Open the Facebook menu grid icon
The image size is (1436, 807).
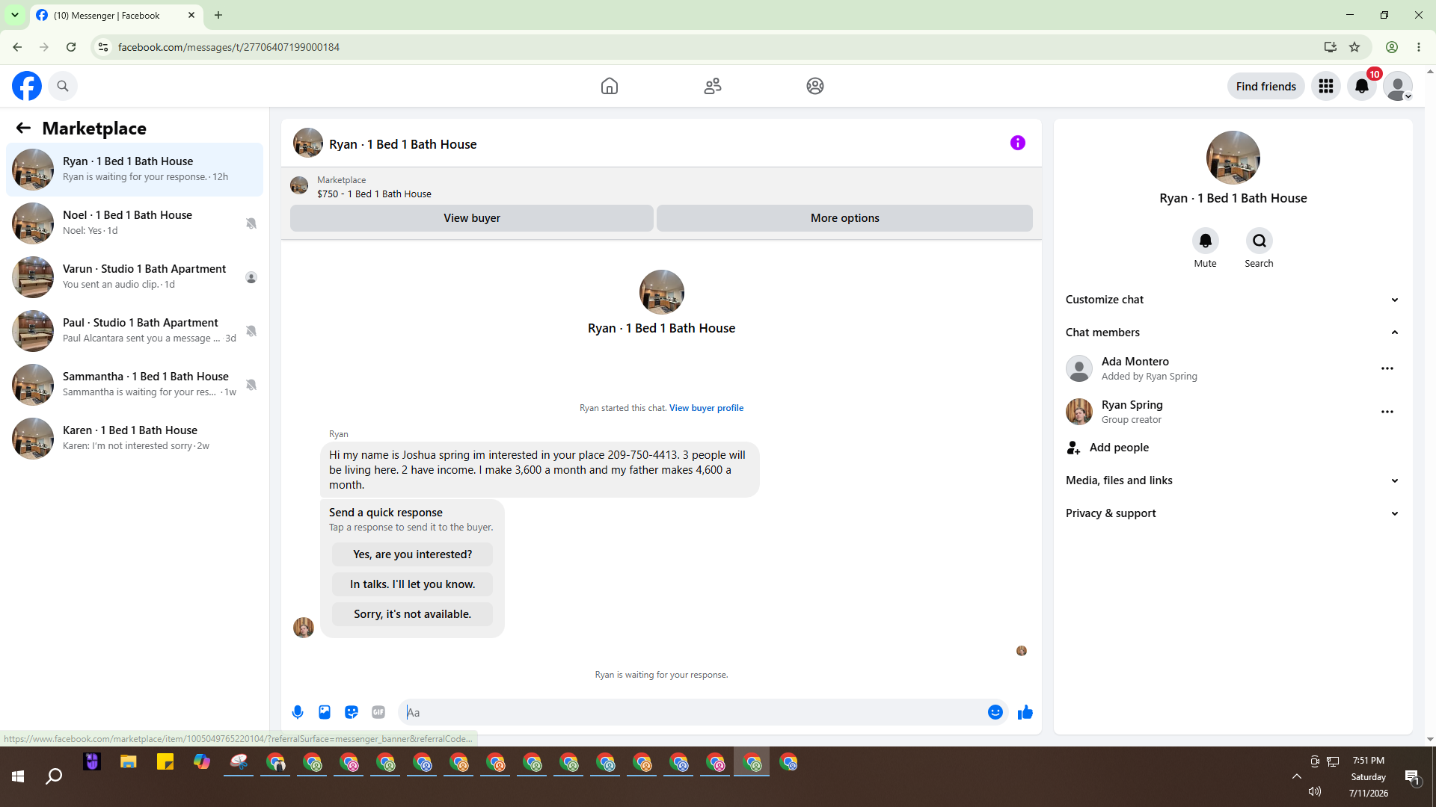1326,86
